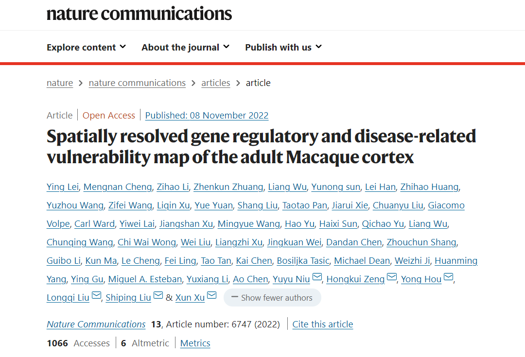Click the mail icon after Yong Hou
525x357 pixels.
click(449, 278)
